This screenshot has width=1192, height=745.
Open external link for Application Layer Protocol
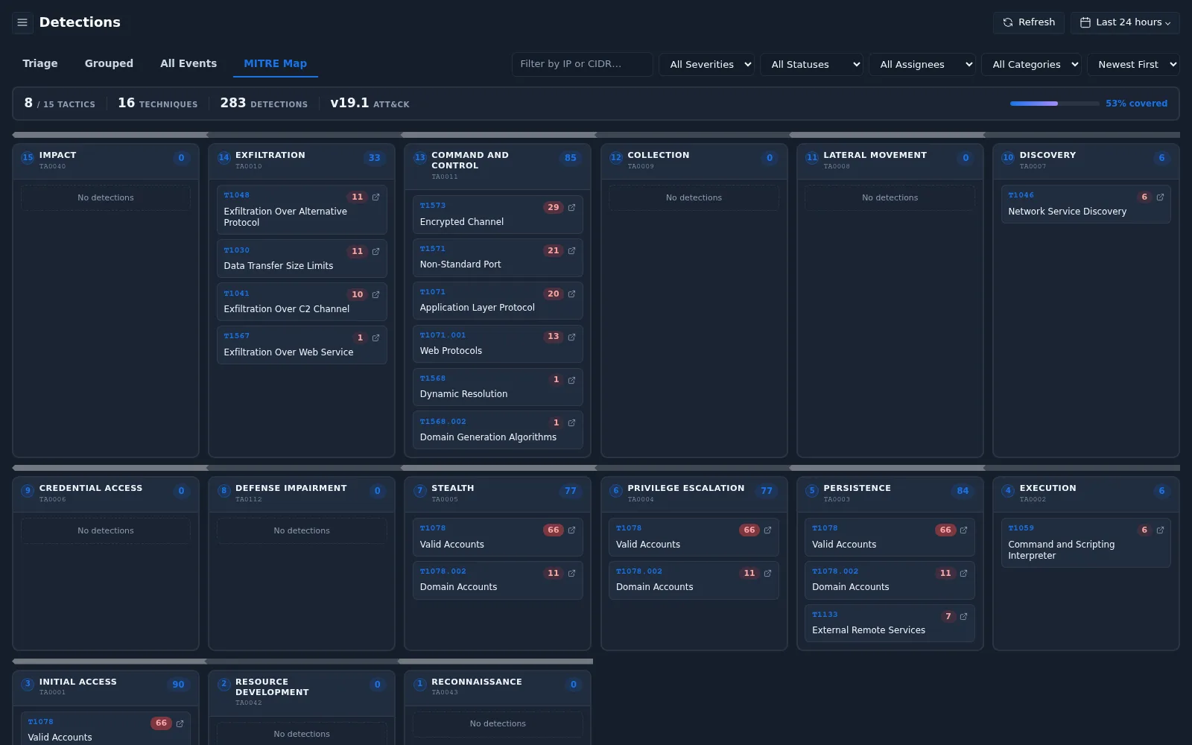[571, 294]
